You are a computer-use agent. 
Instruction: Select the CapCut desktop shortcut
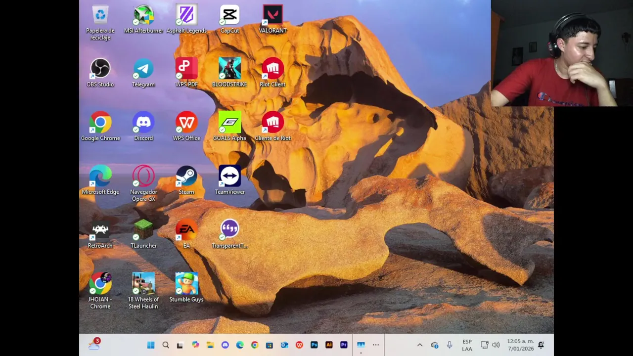pos(229,20)
